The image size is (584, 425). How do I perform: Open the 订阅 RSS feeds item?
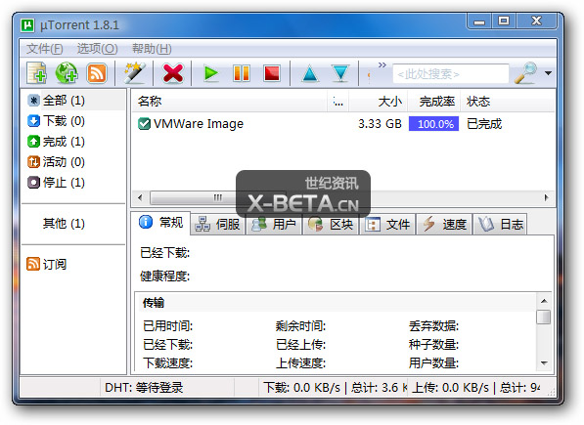pyautogui.click(x=47, y=264)
